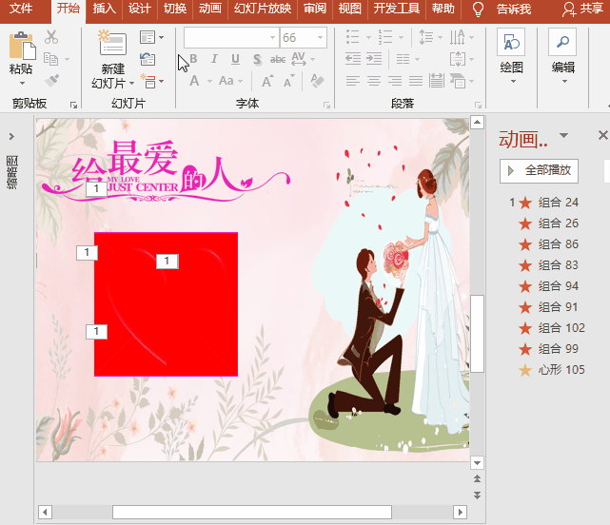The height and width of the screenshot is (525, 610).
Task: Increase the list indent level
Action: (x=374, y=59)
